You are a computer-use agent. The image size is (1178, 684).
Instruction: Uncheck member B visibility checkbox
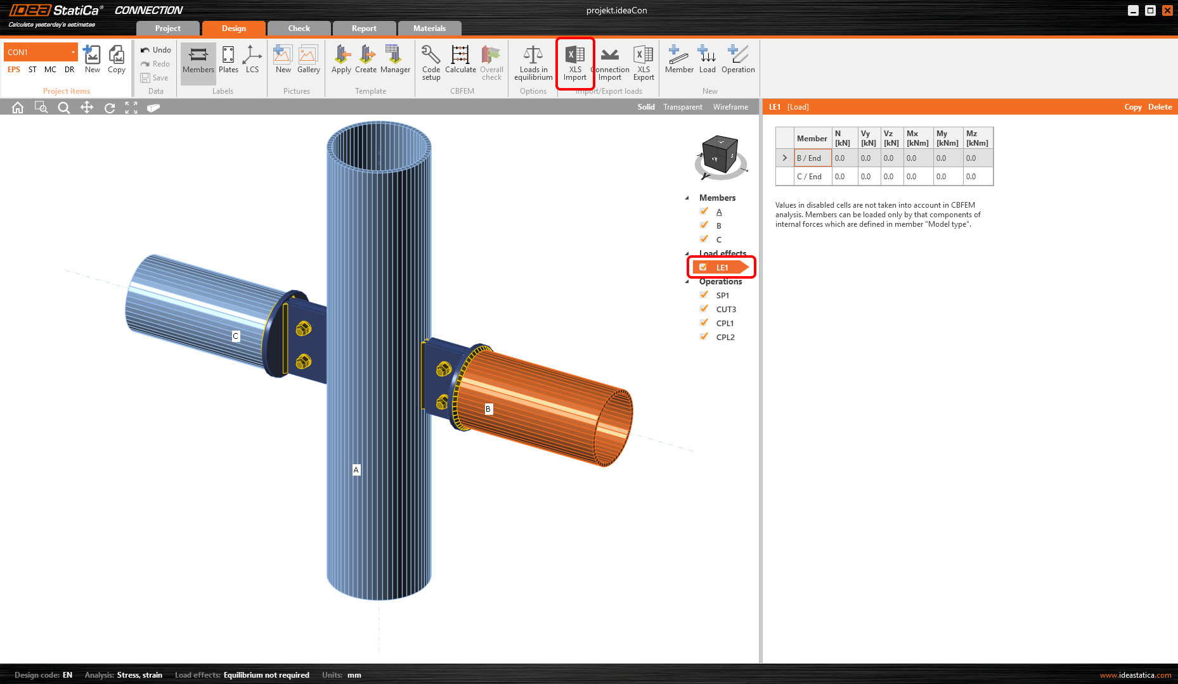point(704,225)
